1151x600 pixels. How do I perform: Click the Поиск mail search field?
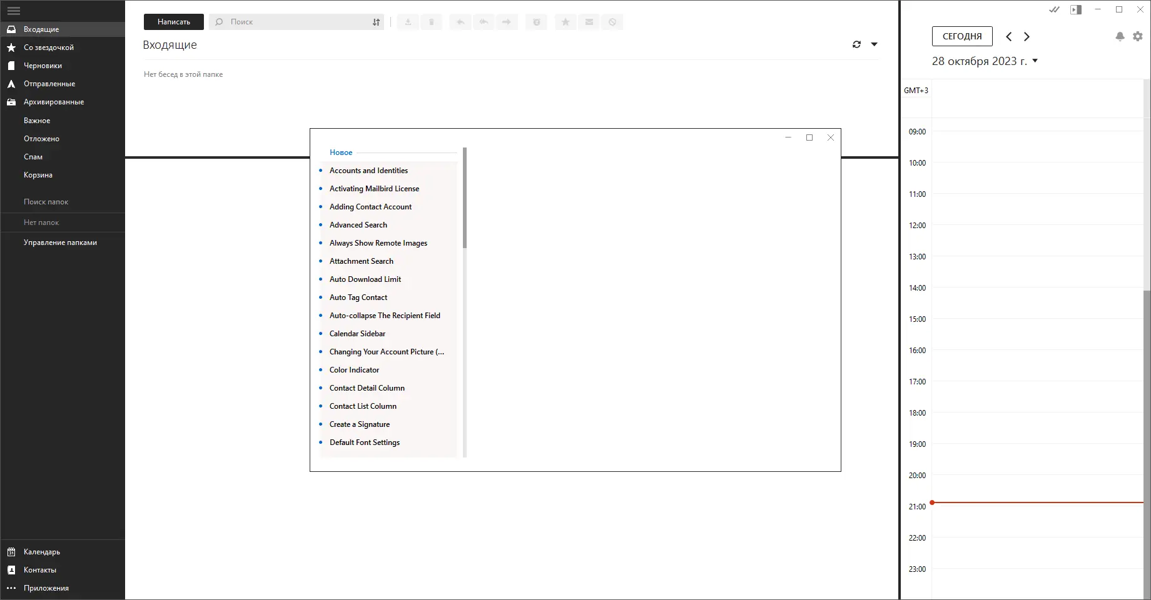pos(297,22)
